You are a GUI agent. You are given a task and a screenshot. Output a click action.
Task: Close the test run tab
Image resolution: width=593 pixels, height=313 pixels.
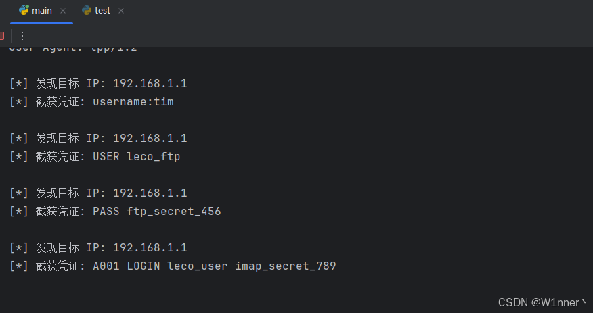point(121,11)
